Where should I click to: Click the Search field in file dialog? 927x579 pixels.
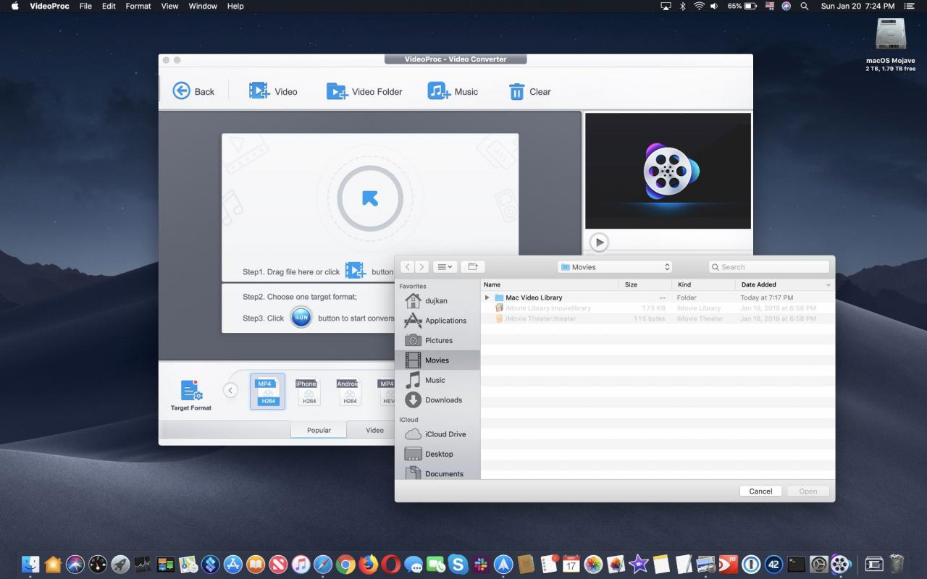769,267
